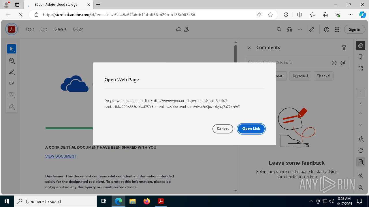The image size is (369, 207).
Task: Click the rotate page icon
Action: [361, 151]
